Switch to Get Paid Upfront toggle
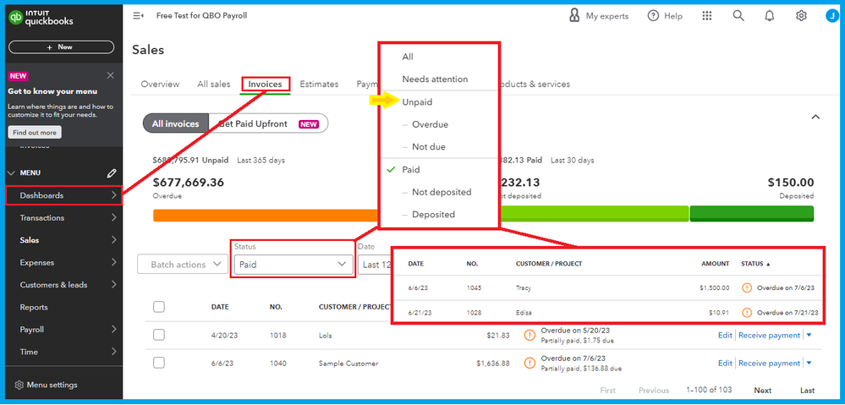Screen dimensions: 845x405 [268, 124]
